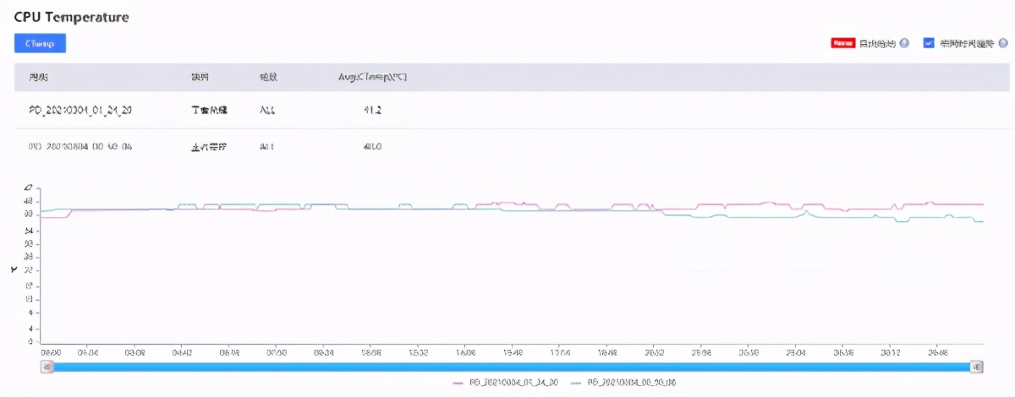Click the left handle of the time range slider
Screen dimensions: 1015x397
coord(48,367)
